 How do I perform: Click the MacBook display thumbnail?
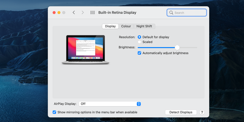(86, 50)
